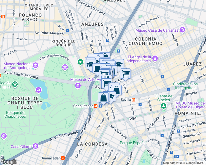Viewport: 206px width, 165px height.
Task: Click the ANZURES neighborhood label
Action: pyautogui.click(x=93, y=24)
